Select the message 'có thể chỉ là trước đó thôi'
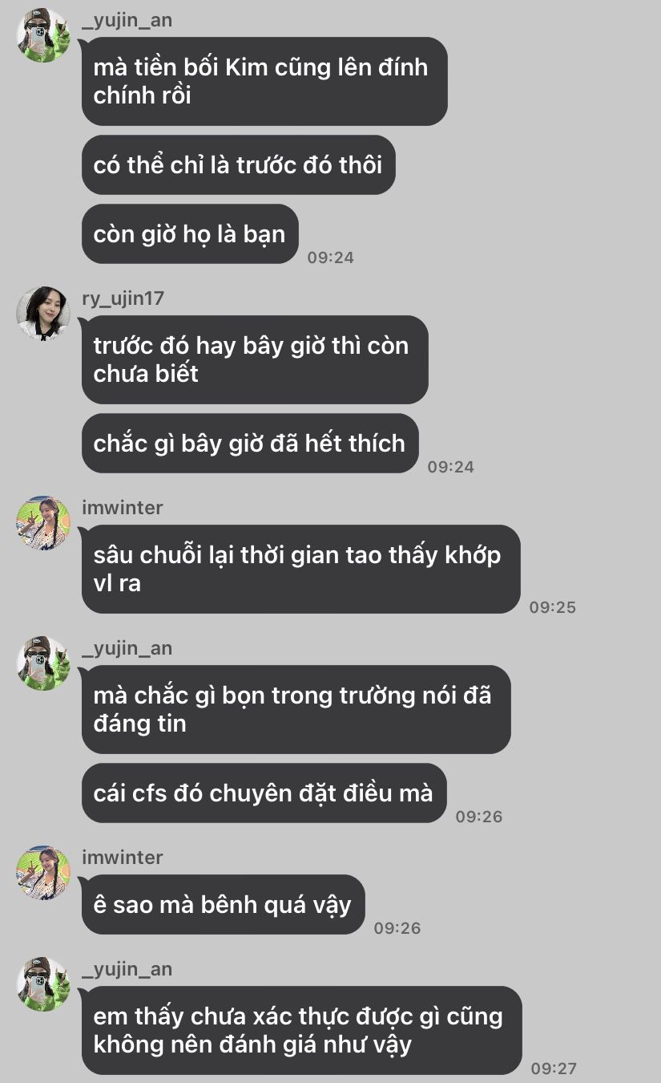Image resolution: width=661 pixels, height=1083 pixels. coord(239,165)
